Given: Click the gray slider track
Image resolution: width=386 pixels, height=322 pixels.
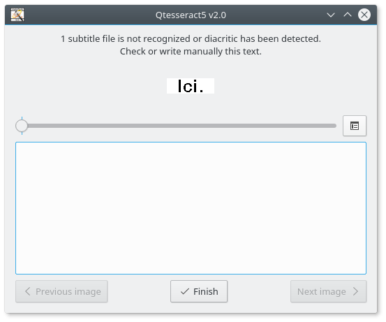Looking at the screenshot, I should pyautogui.click(x=182, y=126).
